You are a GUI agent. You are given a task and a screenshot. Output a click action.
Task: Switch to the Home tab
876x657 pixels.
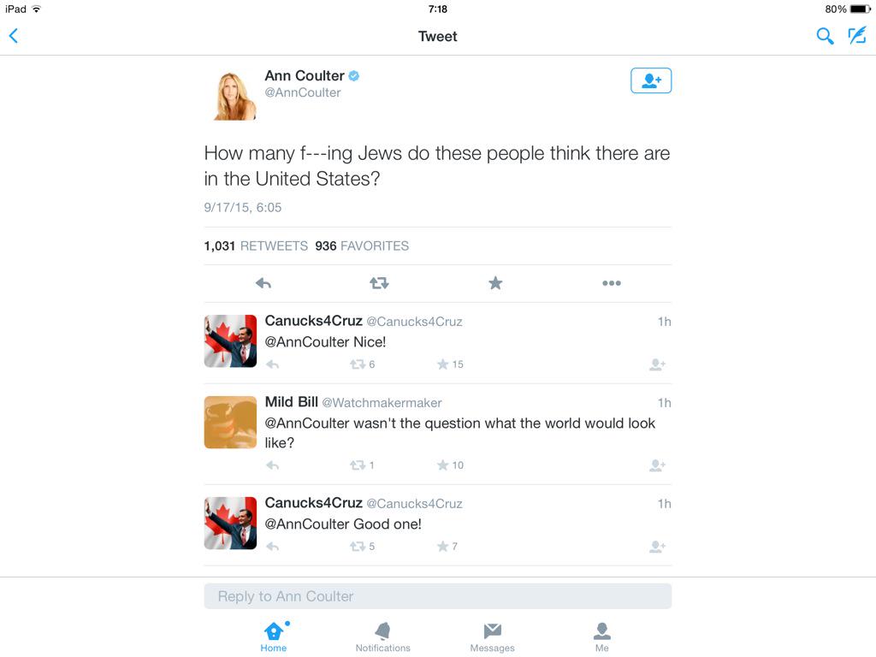[x=273, y=636]
